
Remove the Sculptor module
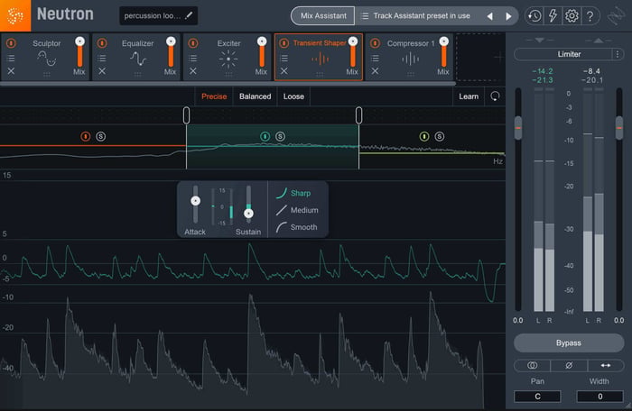11,71
